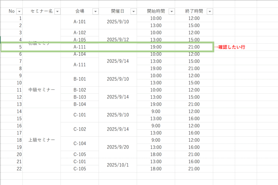Click the No 7 cell
Screen dimensions: 278x185
[12, 61]
